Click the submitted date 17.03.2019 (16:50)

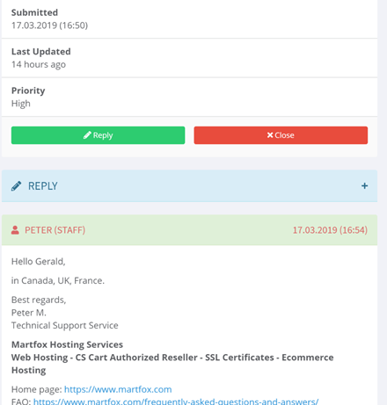(x=49, y=25)
